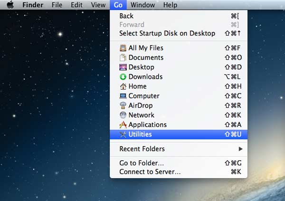The image size is (285, 201).
Task: Choose Back from the Go menu
Action: coord(179,16)
